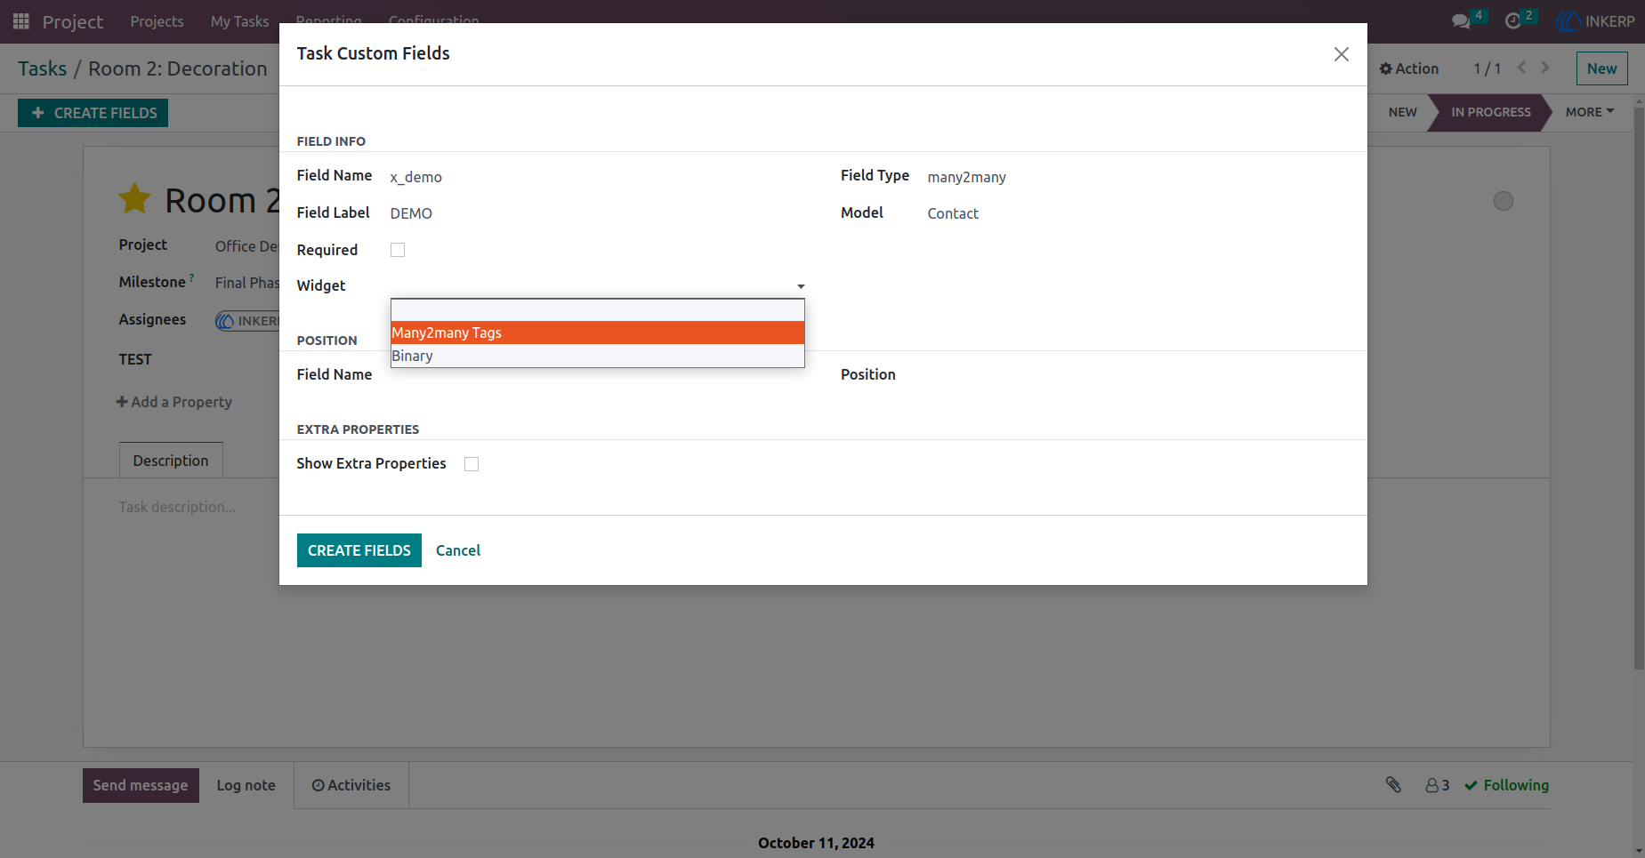Image resolution: width=1645 pixels, height=858 pixels.
Task: Click the task state circle indicator
Action: tap(1504, 201)
